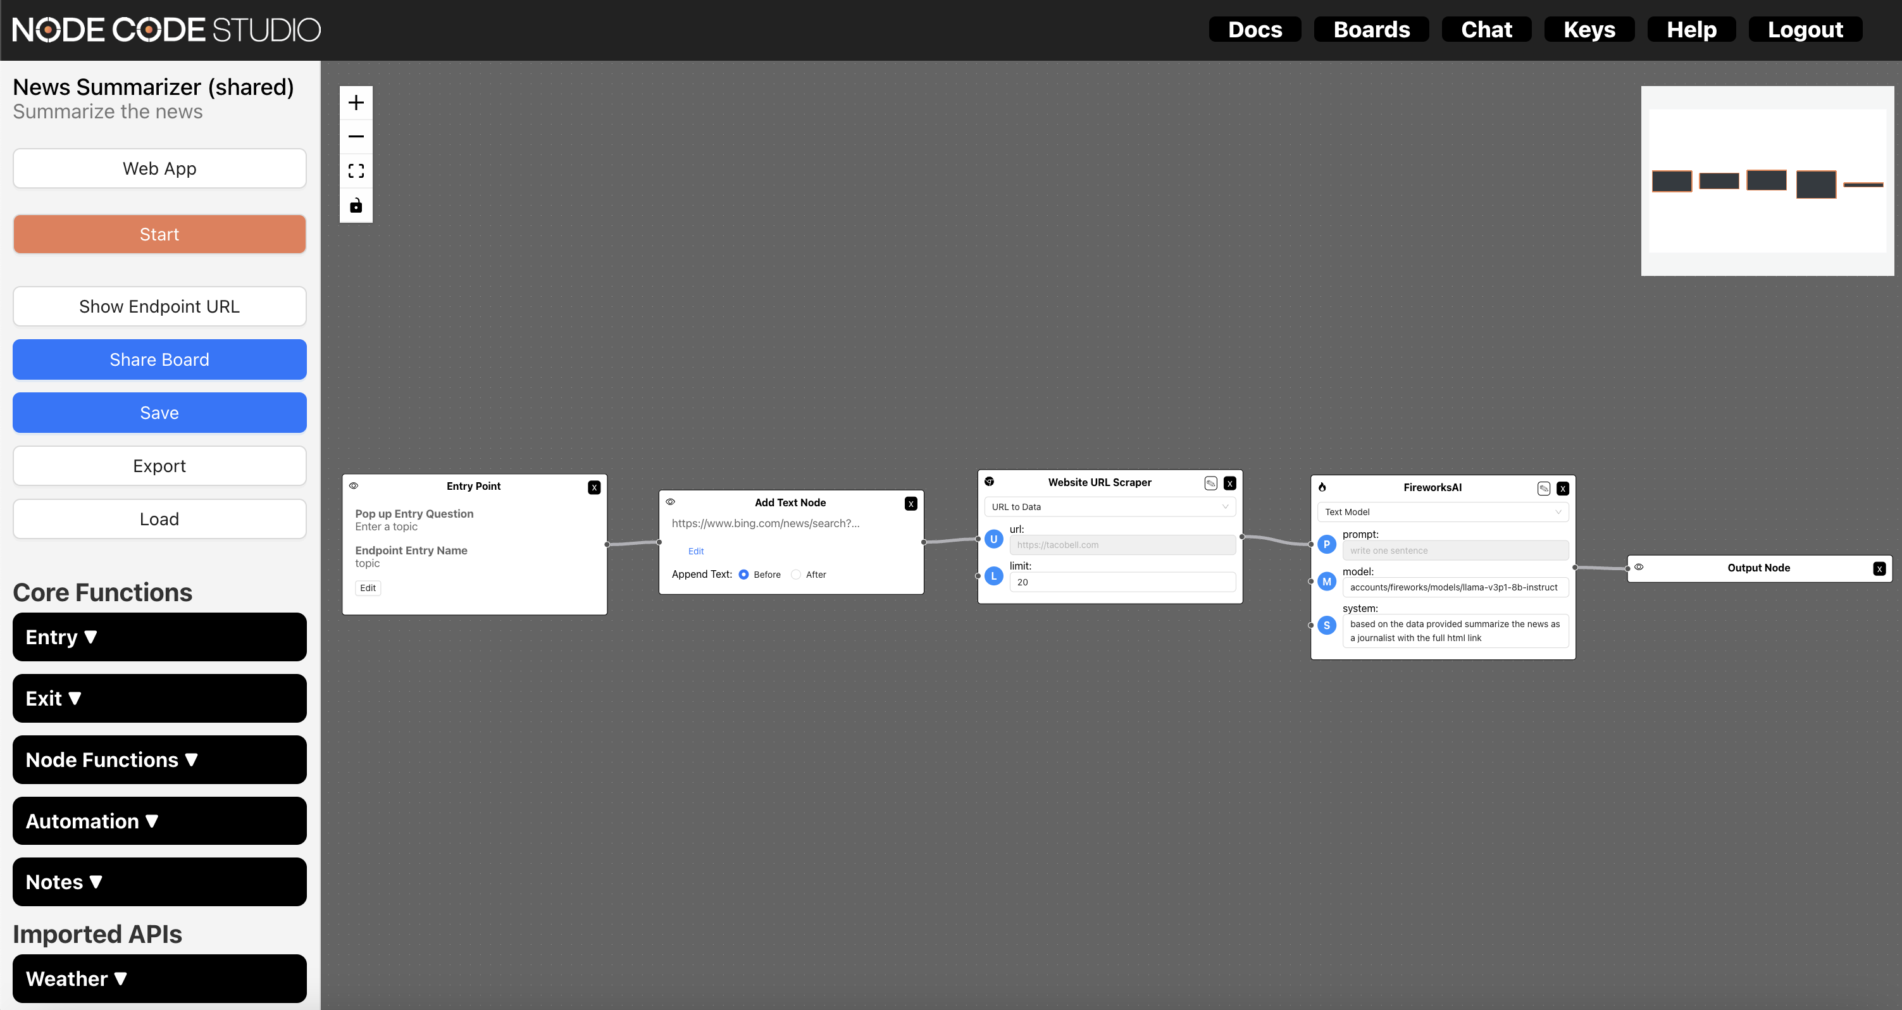The width and height of the screenshot is (1902, 1010).
Task: Toggle the canvas lock icon
Action: pos(356,205)
